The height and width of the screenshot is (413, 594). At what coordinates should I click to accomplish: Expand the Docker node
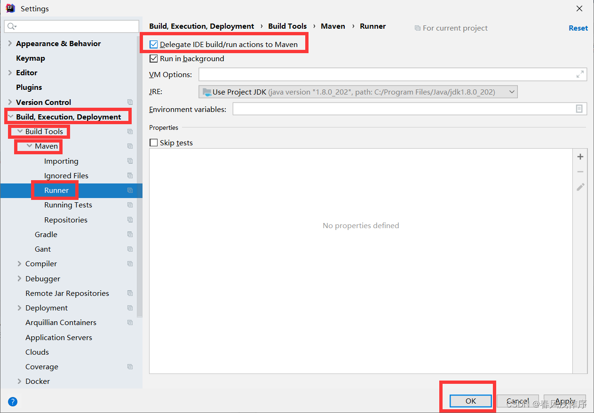click(x=19, y=381)
